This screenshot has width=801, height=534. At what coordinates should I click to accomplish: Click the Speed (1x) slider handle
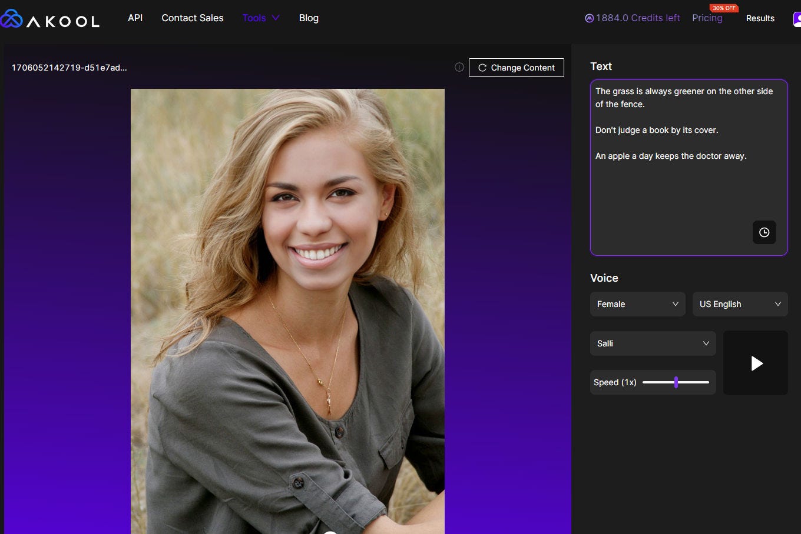tap(676, 382)
